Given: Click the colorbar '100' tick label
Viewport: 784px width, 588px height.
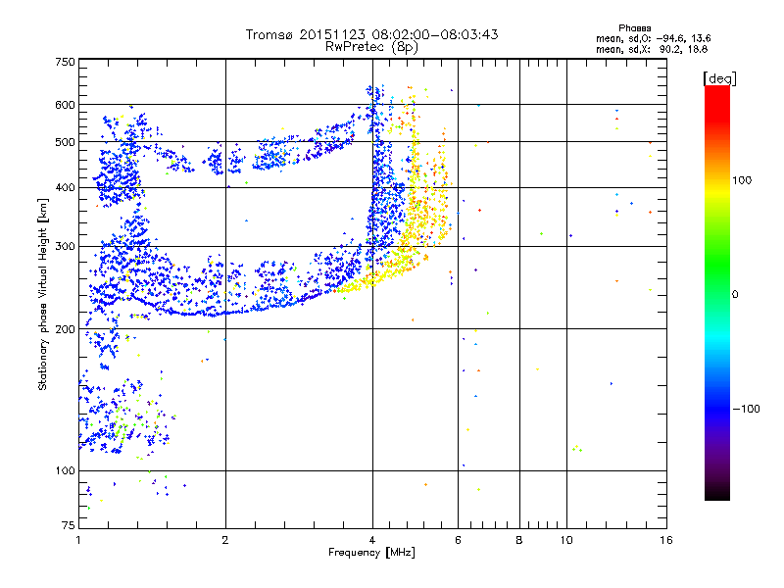Looking at the screenshot, I should 742,180.
